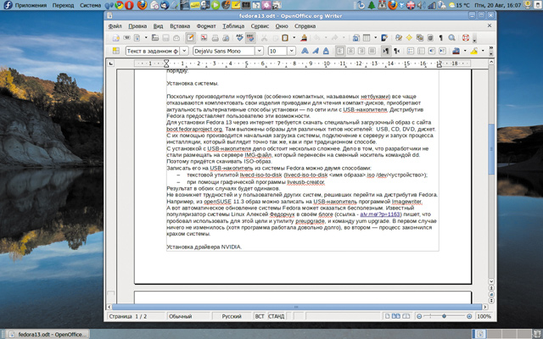Open the Таблица menu
Screen dimensions: 543x339
pos(233,26)
